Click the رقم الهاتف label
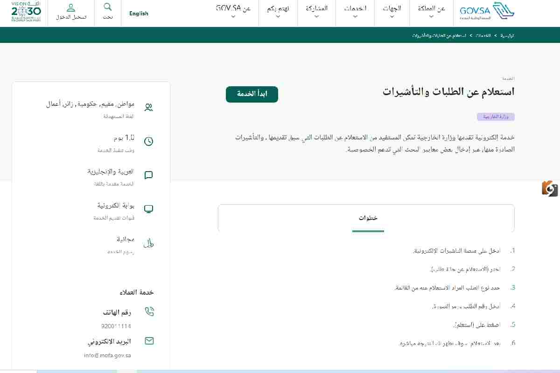560x373 pixels. [x=117, y=312]
